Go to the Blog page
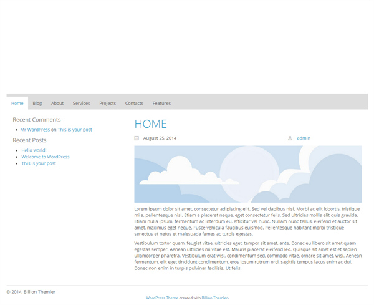 pyautogui.click(x=37, y=103)
